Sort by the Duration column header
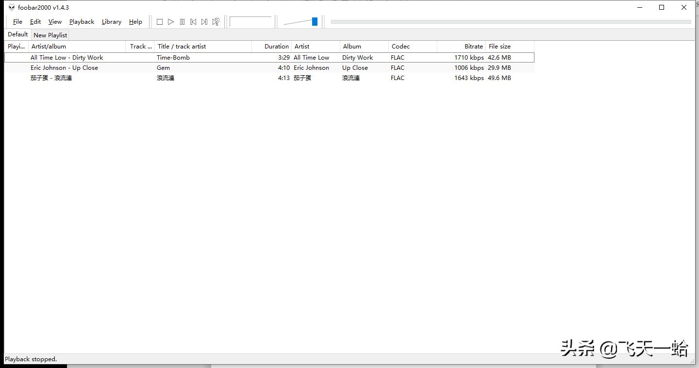Viewport: 699px width, 368px height. tap(271, 47)
